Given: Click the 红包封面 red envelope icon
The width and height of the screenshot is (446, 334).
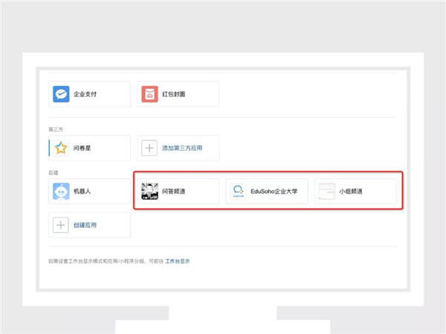Looking at the screenshot, I should click(x=149, y=94).
